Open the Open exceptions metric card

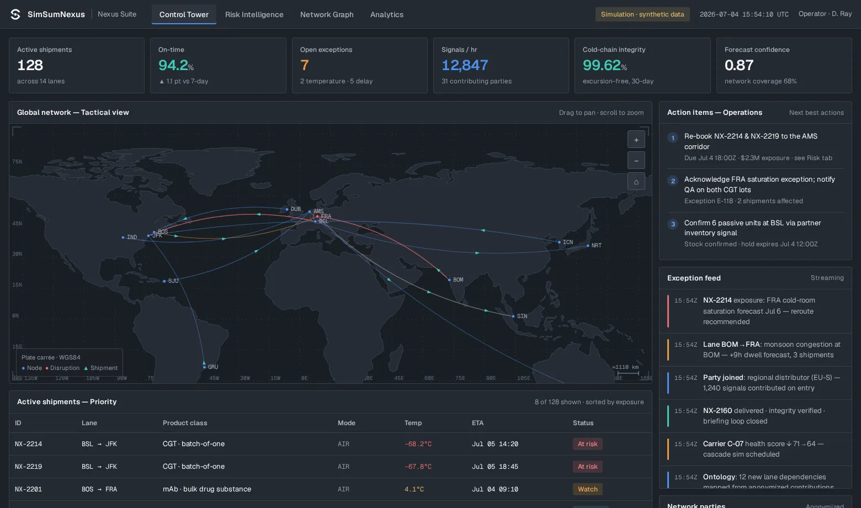[360, 65]
